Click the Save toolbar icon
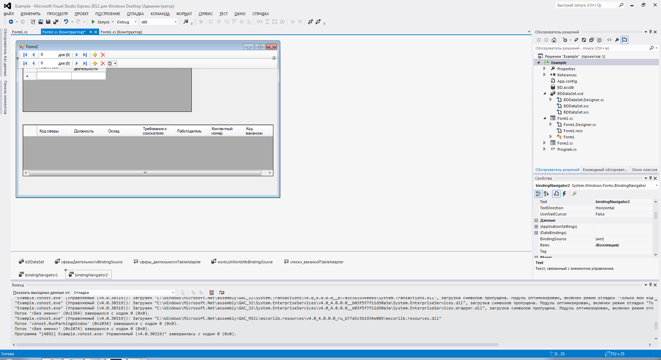Image resolution: width=661 pixels, height=360 pixels. click(x=48, y=22)
